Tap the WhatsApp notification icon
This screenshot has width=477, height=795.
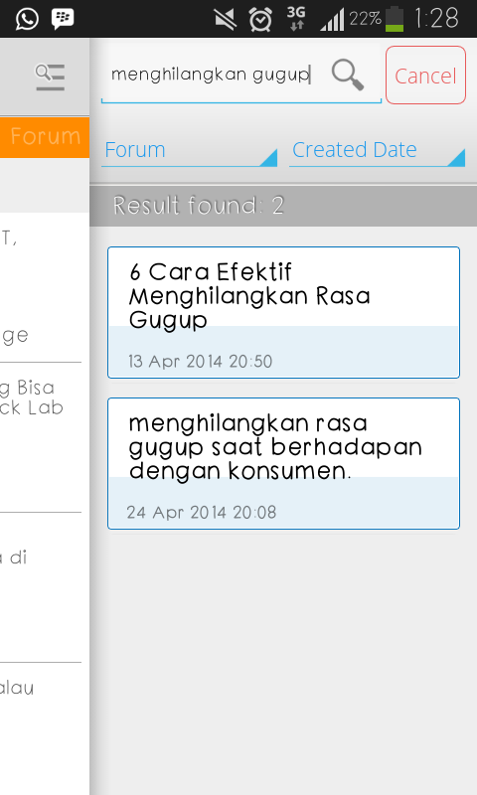[x=27, y=19]
